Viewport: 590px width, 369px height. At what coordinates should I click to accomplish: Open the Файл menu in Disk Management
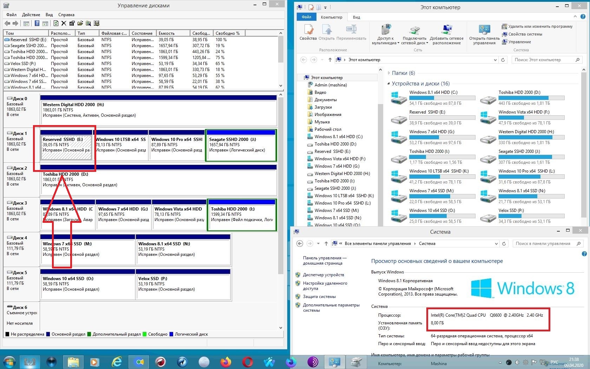pyautogui.click(x=11, y=15)
